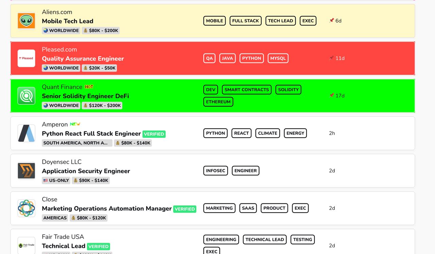Viewport: 435px width, 254px height.
Task: Open the Mobile Tech Lead job listing
Action: click(67, 21)
